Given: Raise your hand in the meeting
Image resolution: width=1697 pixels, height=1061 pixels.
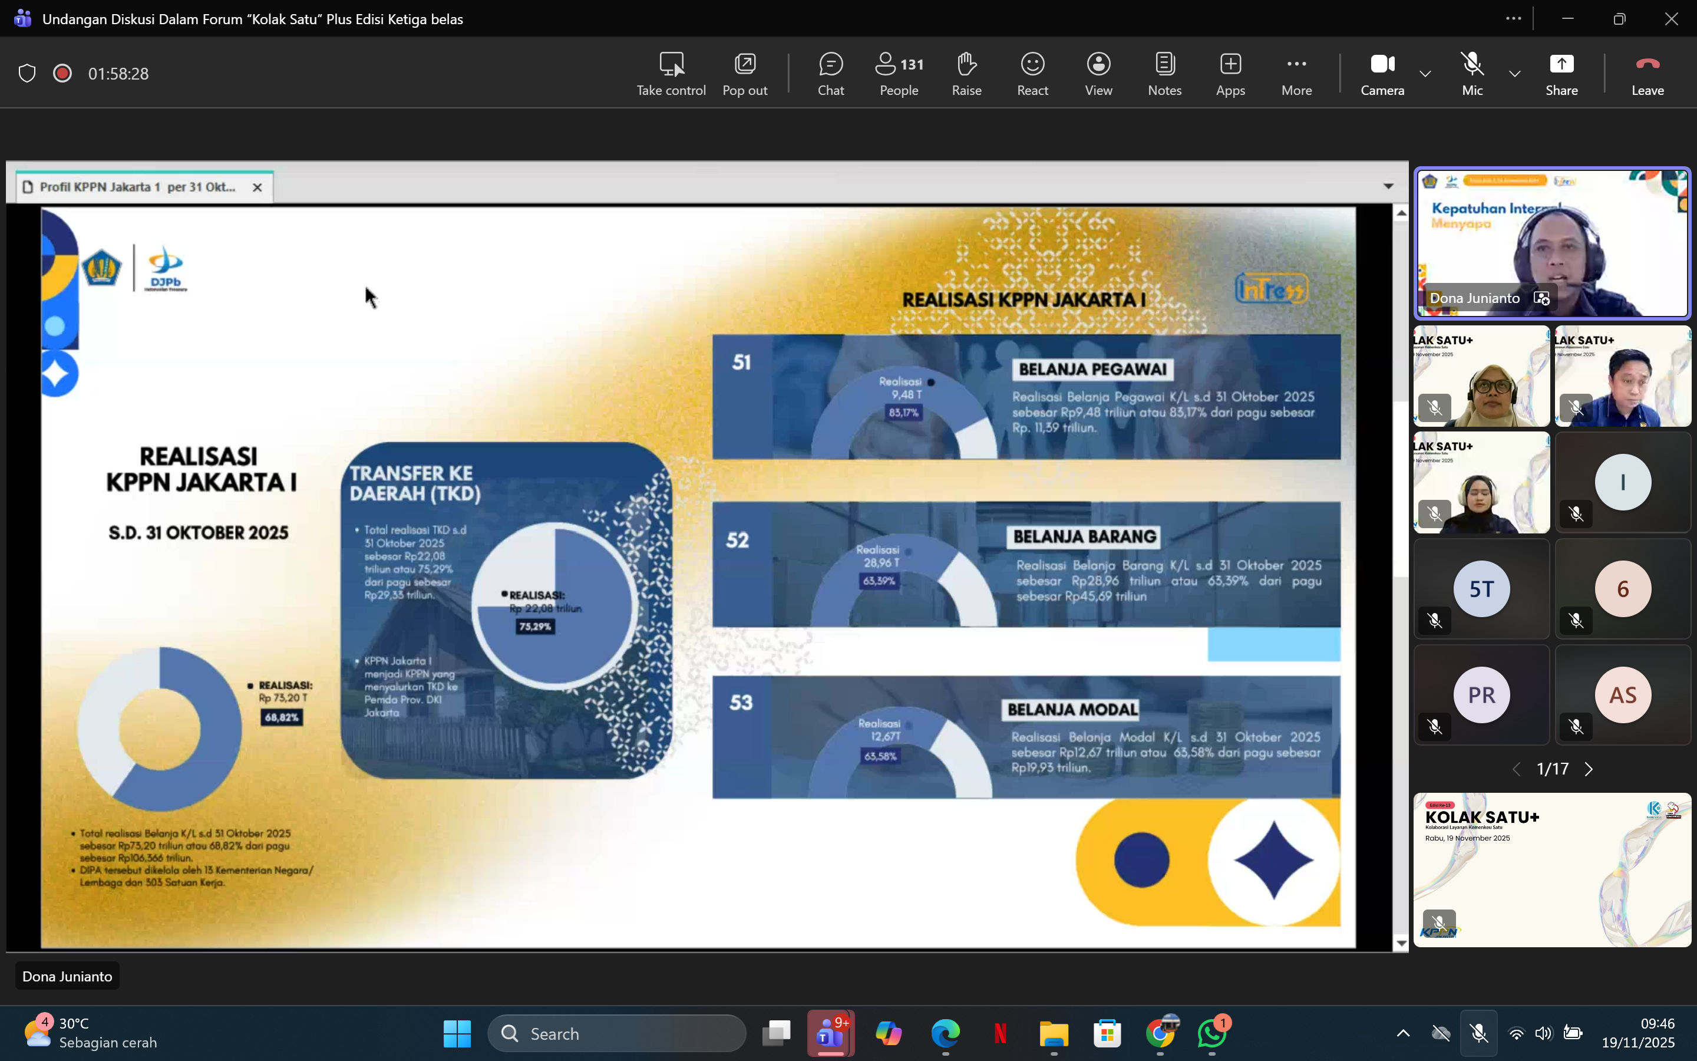Looking at the screenshot, I should 966,73.
